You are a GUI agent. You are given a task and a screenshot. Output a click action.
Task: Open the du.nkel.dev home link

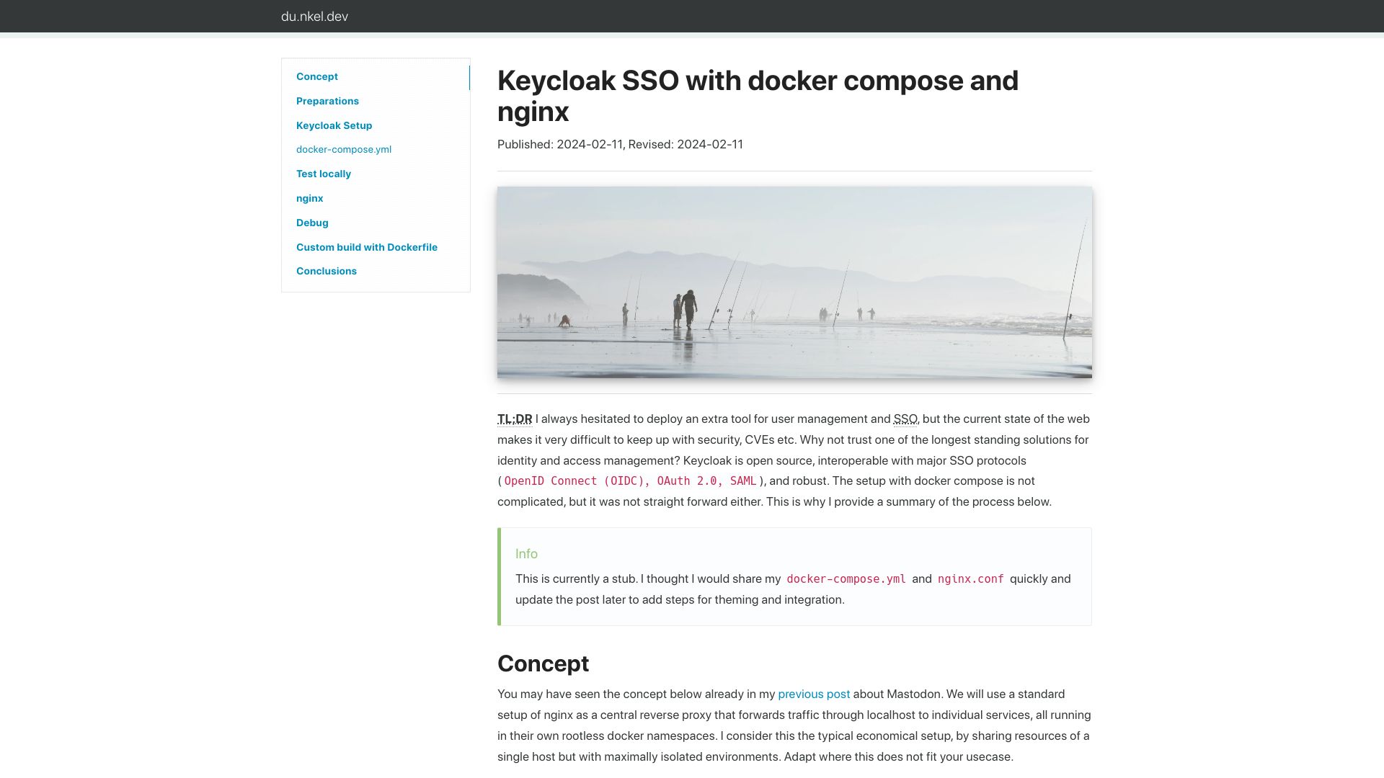pos(314,17)
